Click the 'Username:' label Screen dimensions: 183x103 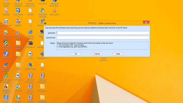coord(51,33)
